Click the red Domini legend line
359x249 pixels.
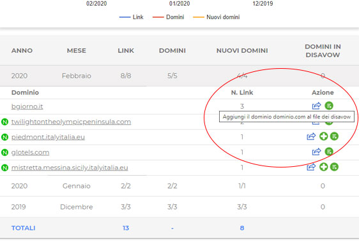pos(158,17)
